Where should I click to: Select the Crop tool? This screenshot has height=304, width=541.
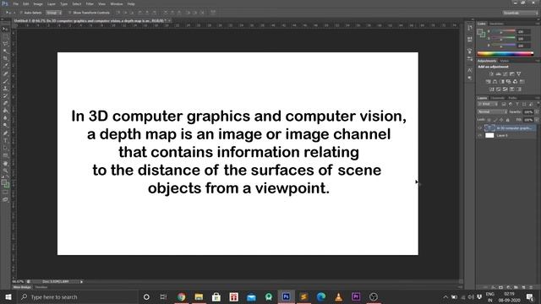5,58
